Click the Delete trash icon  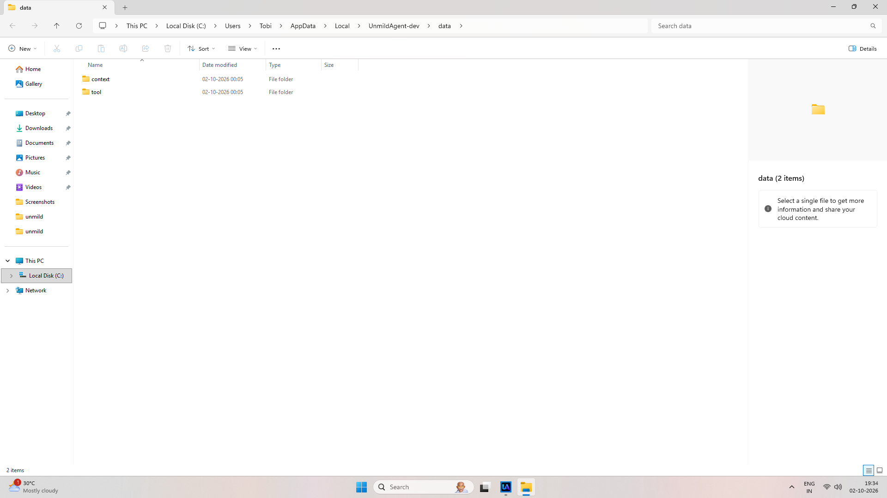coord(168,48)
